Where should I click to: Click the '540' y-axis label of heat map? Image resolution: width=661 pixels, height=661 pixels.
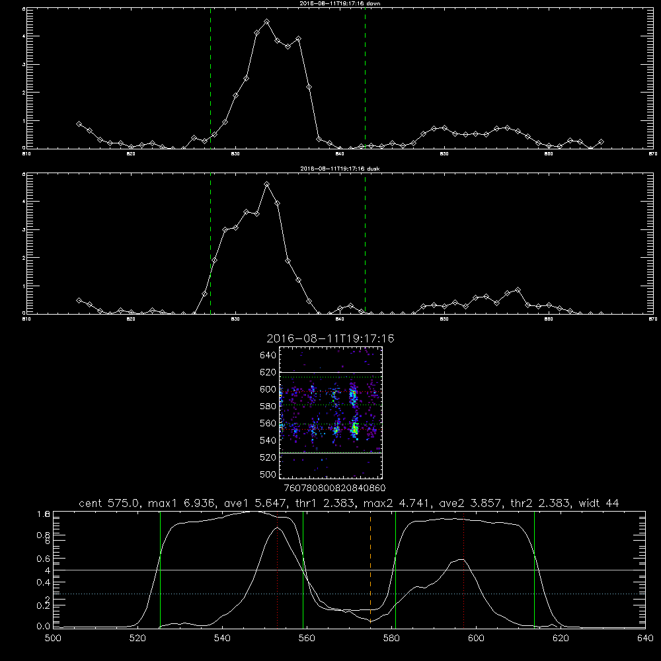[268, 440]
